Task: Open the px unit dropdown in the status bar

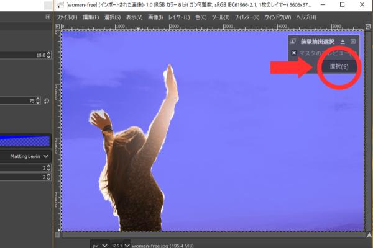Action: [x=100, y=245]
